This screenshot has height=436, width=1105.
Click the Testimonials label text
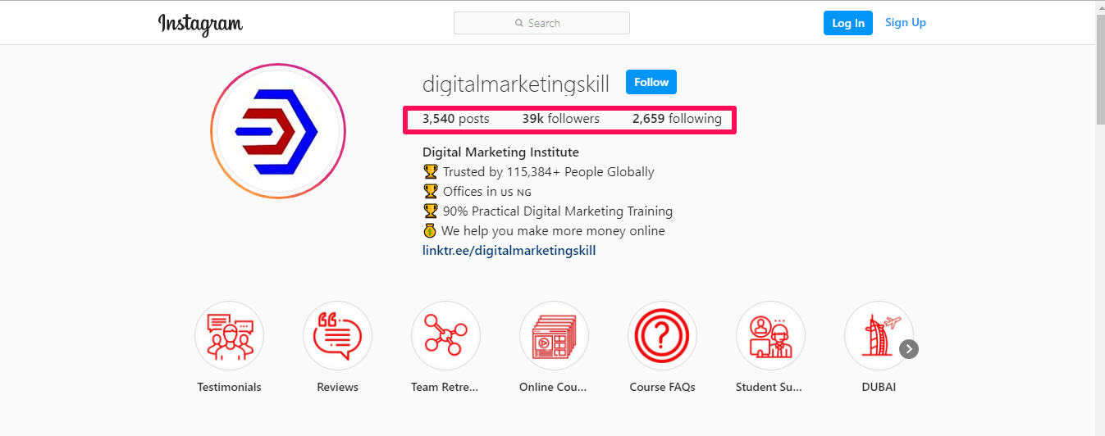pos(229,387)
